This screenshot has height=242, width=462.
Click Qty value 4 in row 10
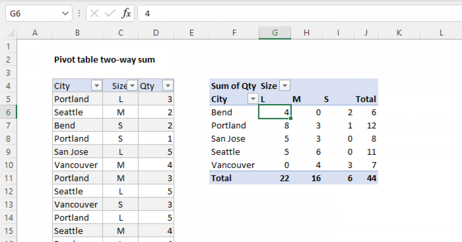coord(169,165)
